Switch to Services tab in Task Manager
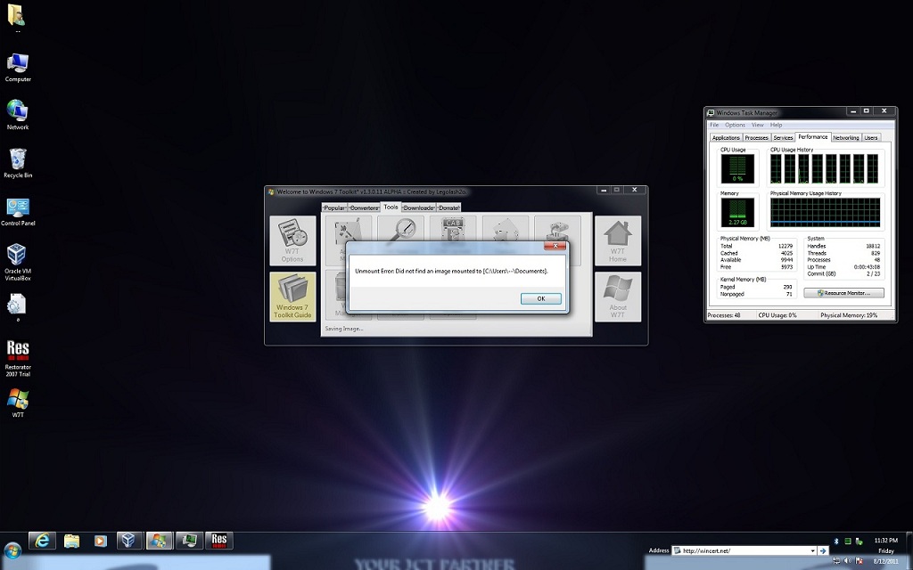The image size is (913, 570). (x=783, y=138)
